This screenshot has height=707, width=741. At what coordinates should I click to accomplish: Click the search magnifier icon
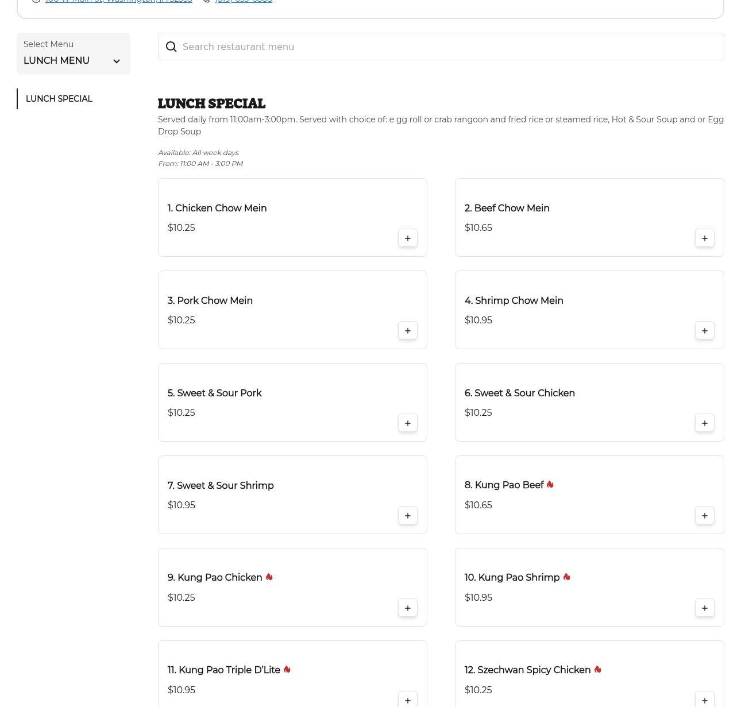pyautogui.click(x=171, y=47)
